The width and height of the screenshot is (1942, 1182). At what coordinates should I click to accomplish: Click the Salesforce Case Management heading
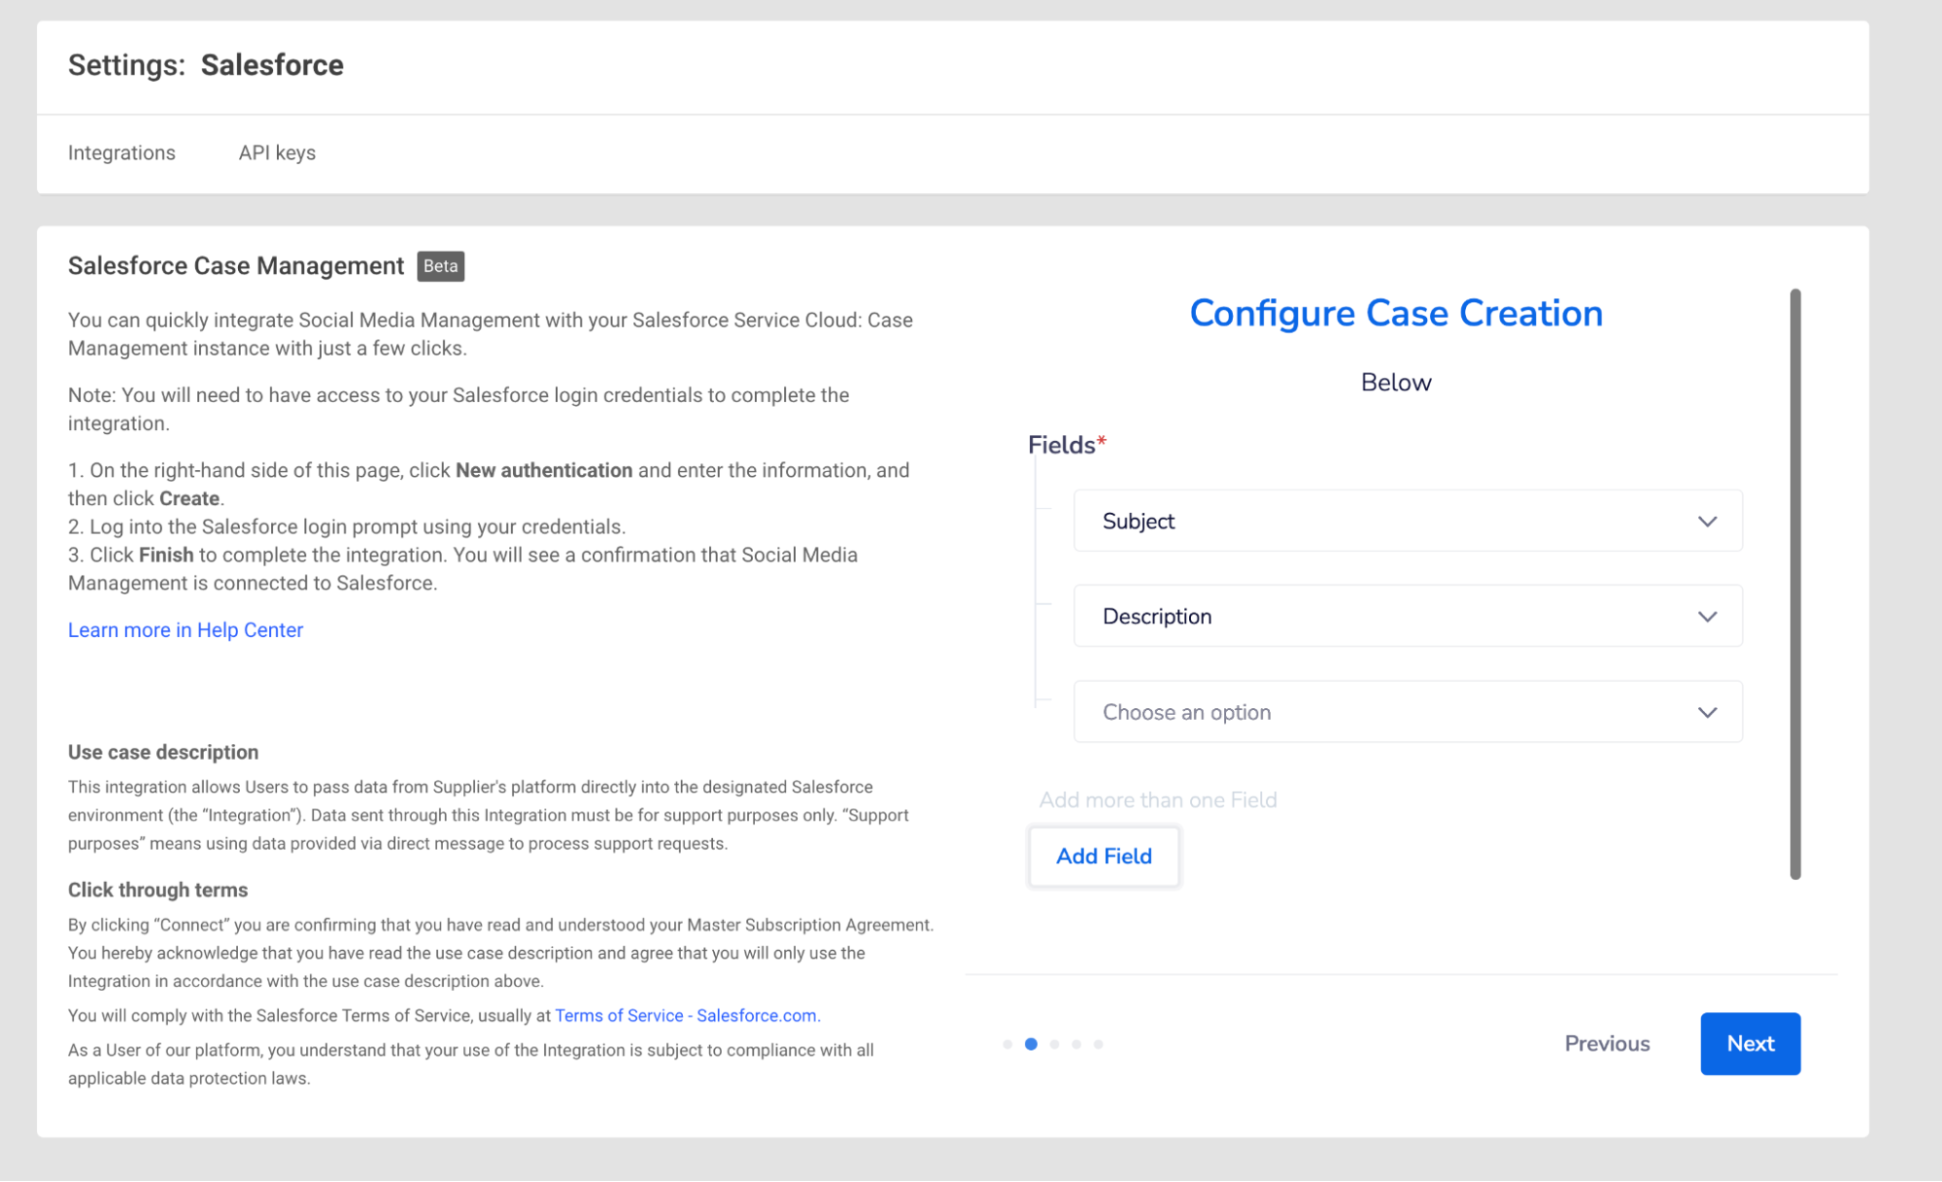tap(236, 266)
